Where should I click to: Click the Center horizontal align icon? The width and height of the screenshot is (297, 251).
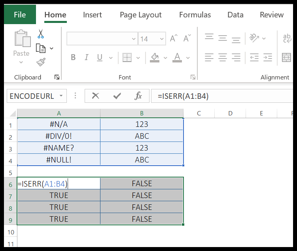[x=223, y=57]
